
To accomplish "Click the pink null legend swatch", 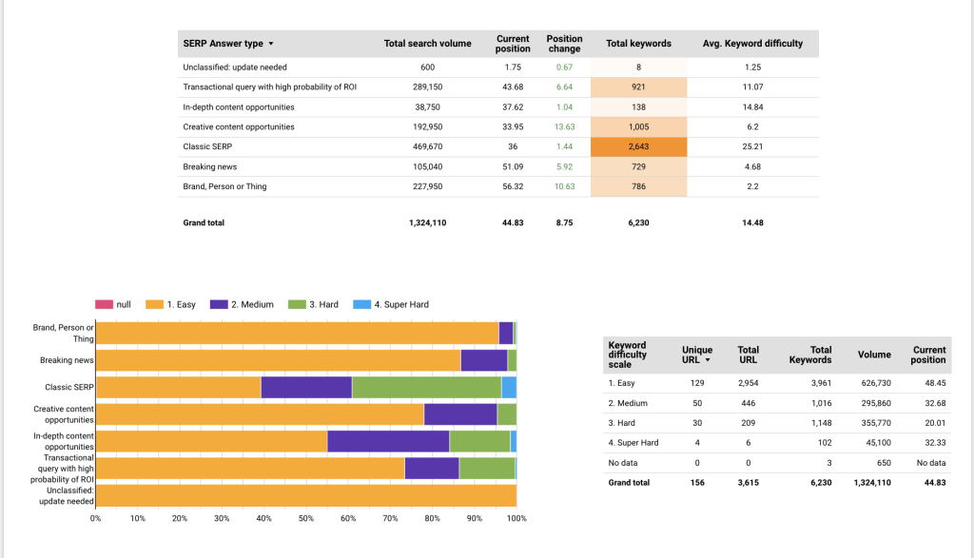I will 105,304.
